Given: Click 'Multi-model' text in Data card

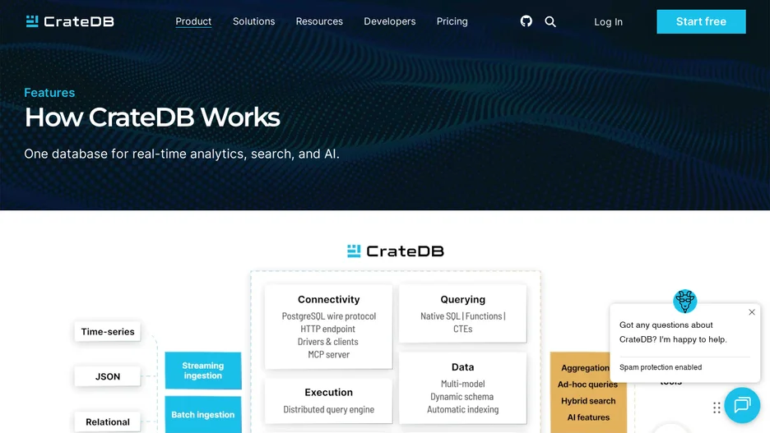Looking at the screenshot, I should pos(462,384).
